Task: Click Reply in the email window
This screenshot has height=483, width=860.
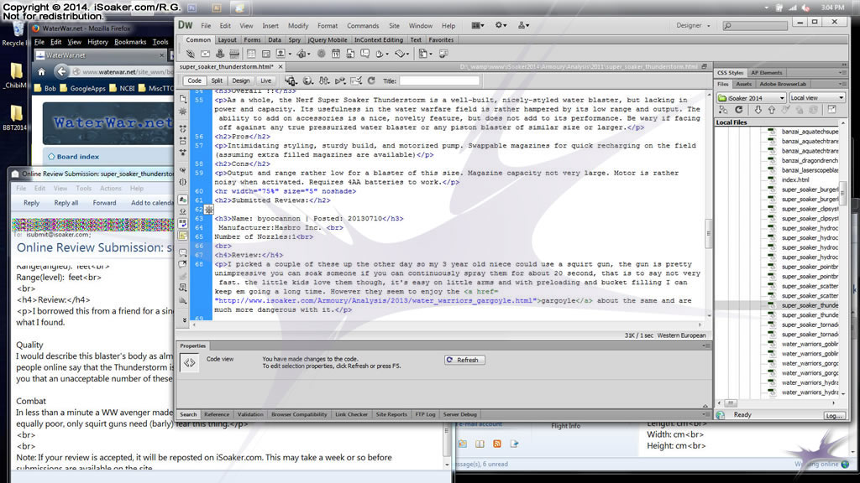Action: click(x=31, y=203)
